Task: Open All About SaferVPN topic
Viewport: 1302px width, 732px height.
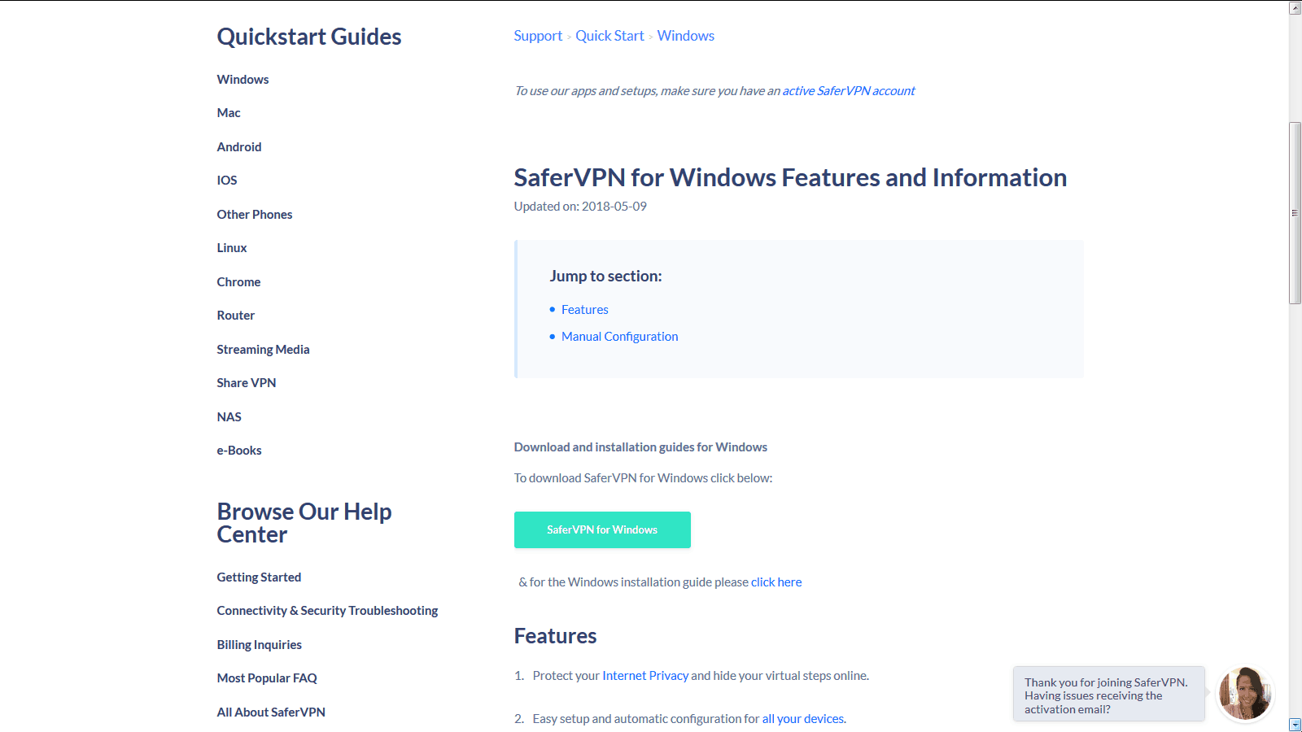Action: (271, 712)
